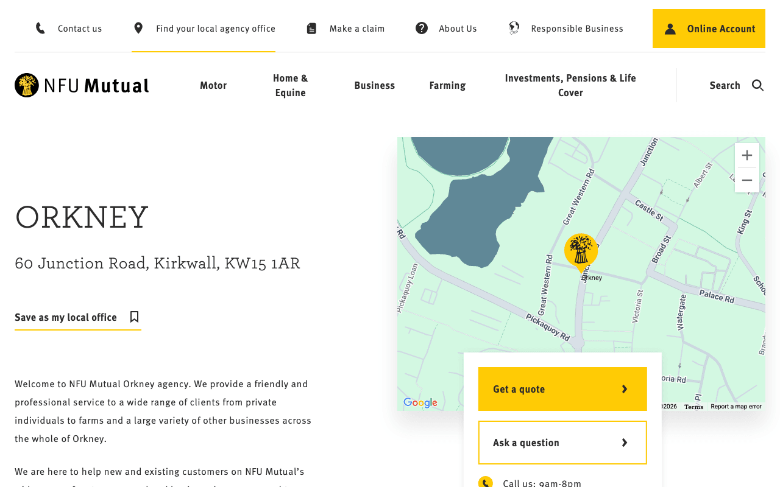The width and height of the screenshot is (780, 487).
Task: Expand Investments, Pensions & Life Cover menu
Action: pyautogui.click(x=570, y=85)
